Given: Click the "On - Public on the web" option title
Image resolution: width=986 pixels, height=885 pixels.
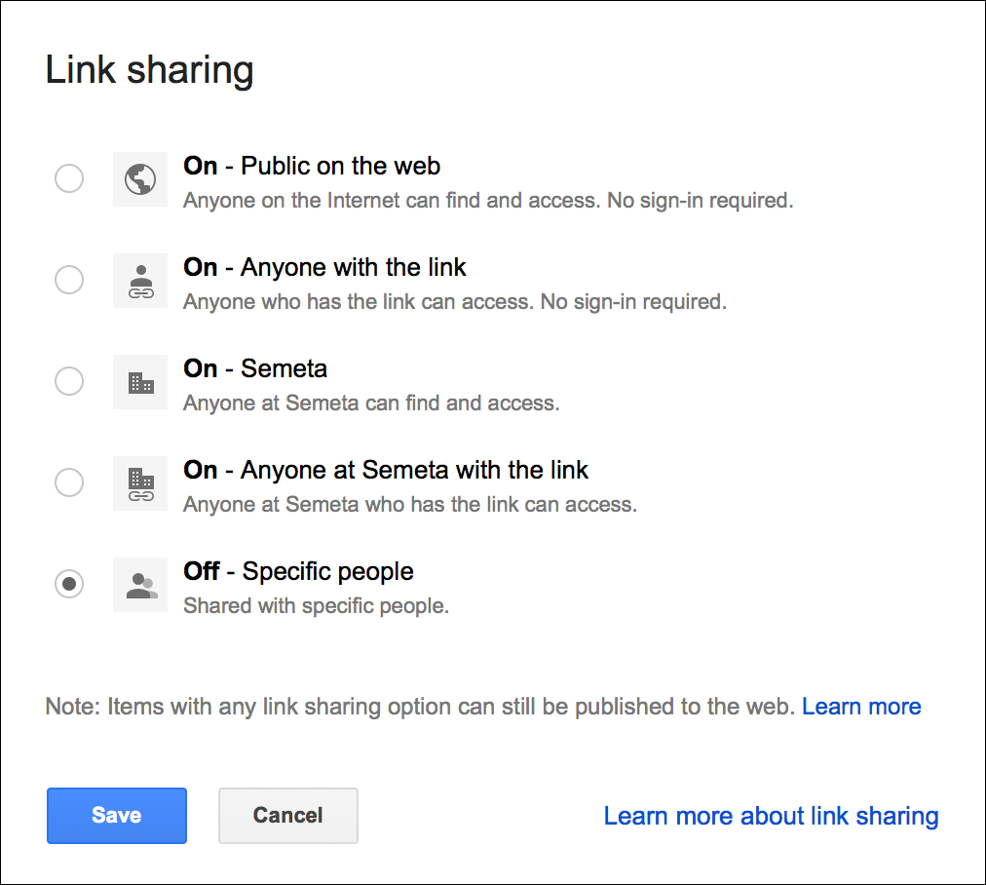Looking at the screenshot, I should pos(312,167).
